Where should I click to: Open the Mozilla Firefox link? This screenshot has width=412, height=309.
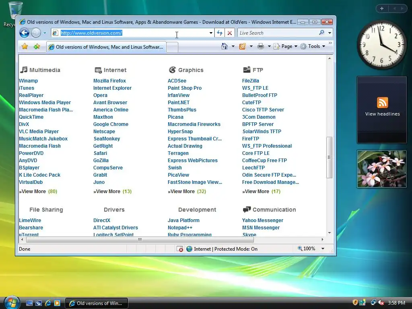pos(109,80)
